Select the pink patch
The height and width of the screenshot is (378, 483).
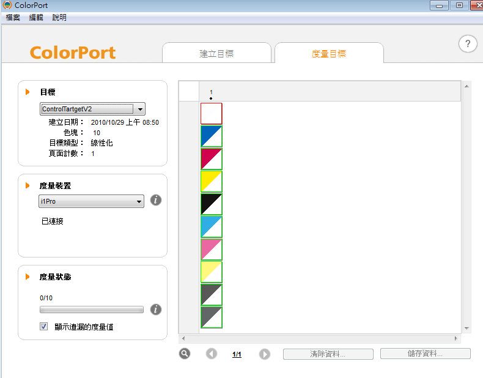pos(212,250)
